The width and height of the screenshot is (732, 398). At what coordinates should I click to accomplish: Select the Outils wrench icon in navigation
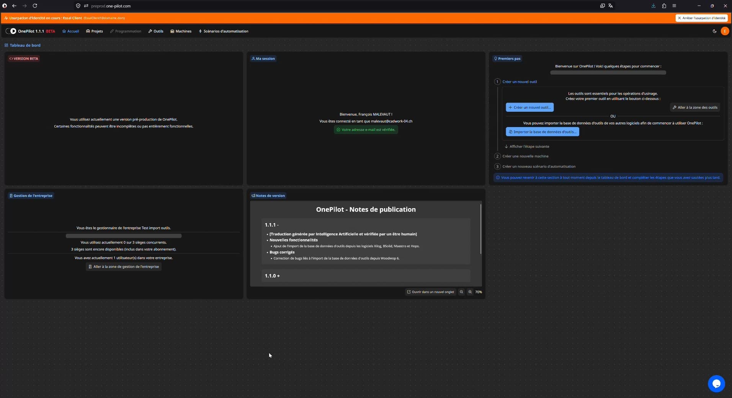tap(151, 31)
